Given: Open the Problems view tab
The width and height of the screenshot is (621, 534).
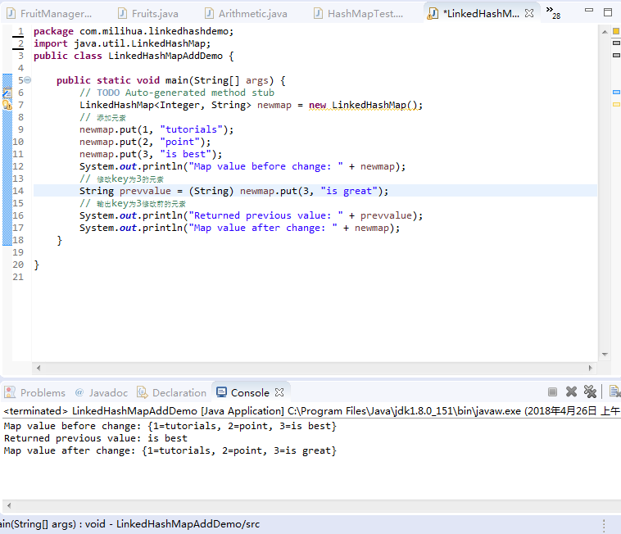Looking at the screenshot, I should click(x=35, y=392).
